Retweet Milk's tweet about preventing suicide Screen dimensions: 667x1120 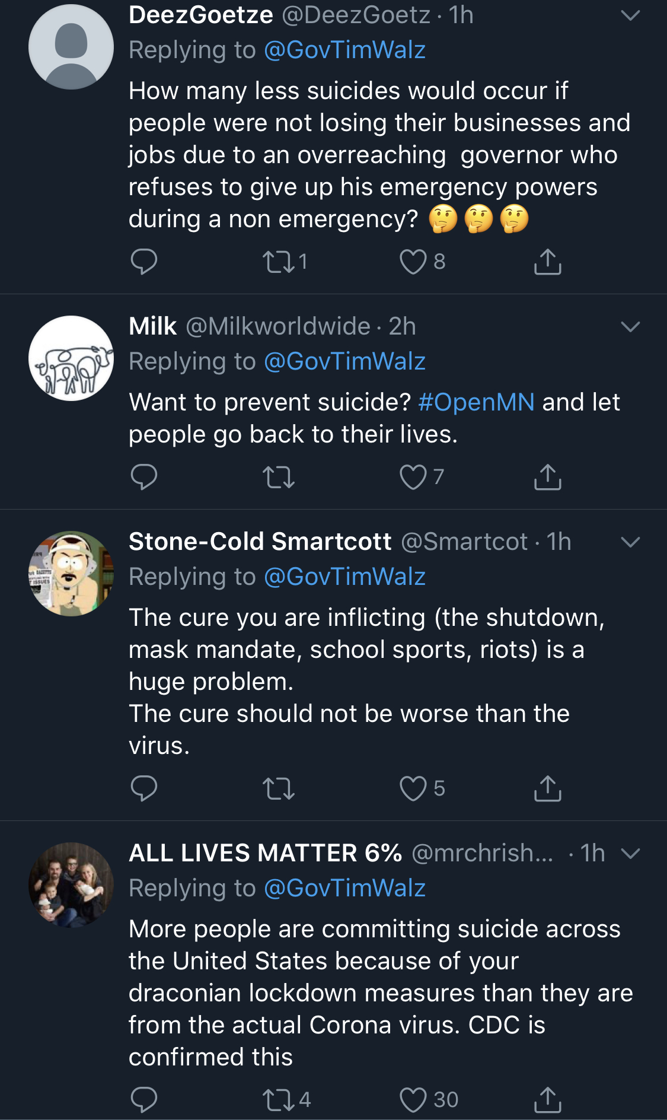point(279,477)
